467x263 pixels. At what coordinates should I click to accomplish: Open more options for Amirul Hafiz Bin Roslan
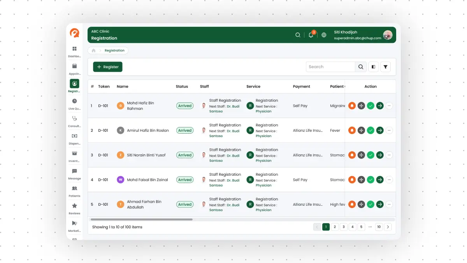click(x=389, y=131)
